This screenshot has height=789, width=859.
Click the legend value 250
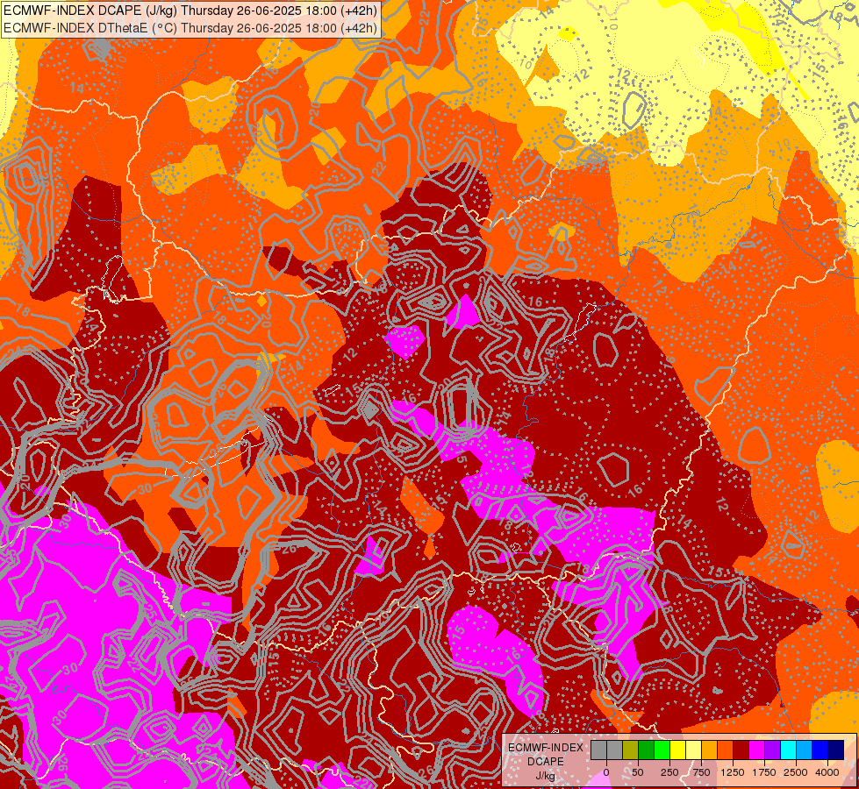pos(669,772)
